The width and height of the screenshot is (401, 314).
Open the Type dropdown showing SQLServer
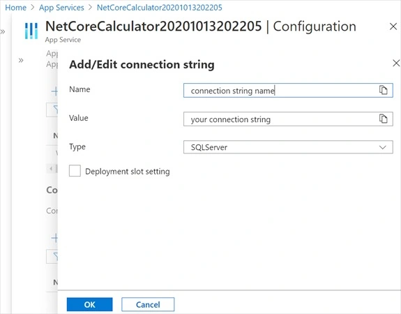tap(288, 147)
